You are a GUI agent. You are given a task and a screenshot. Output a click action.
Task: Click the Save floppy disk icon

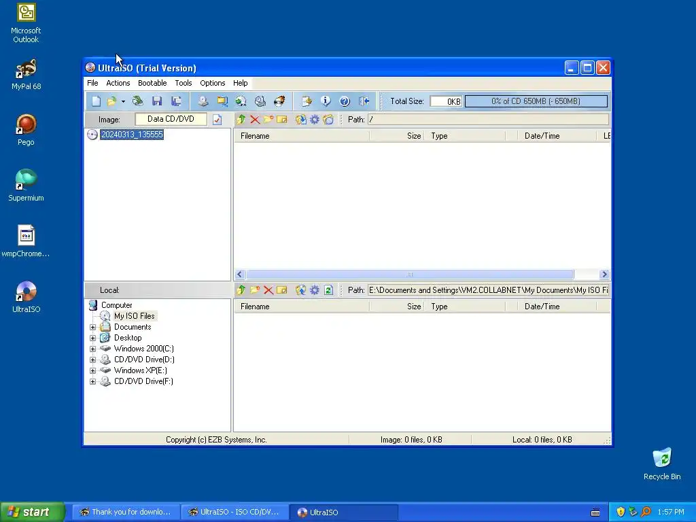tap(157, 101)
